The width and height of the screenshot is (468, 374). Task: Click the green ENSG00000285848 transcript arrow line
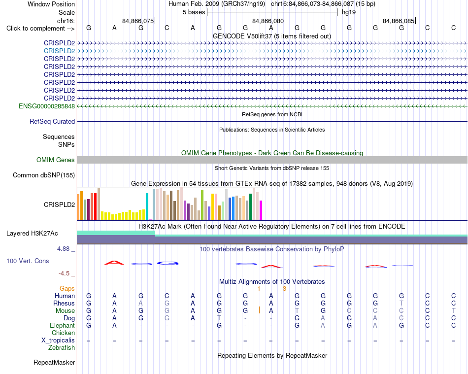coord(272,106)
